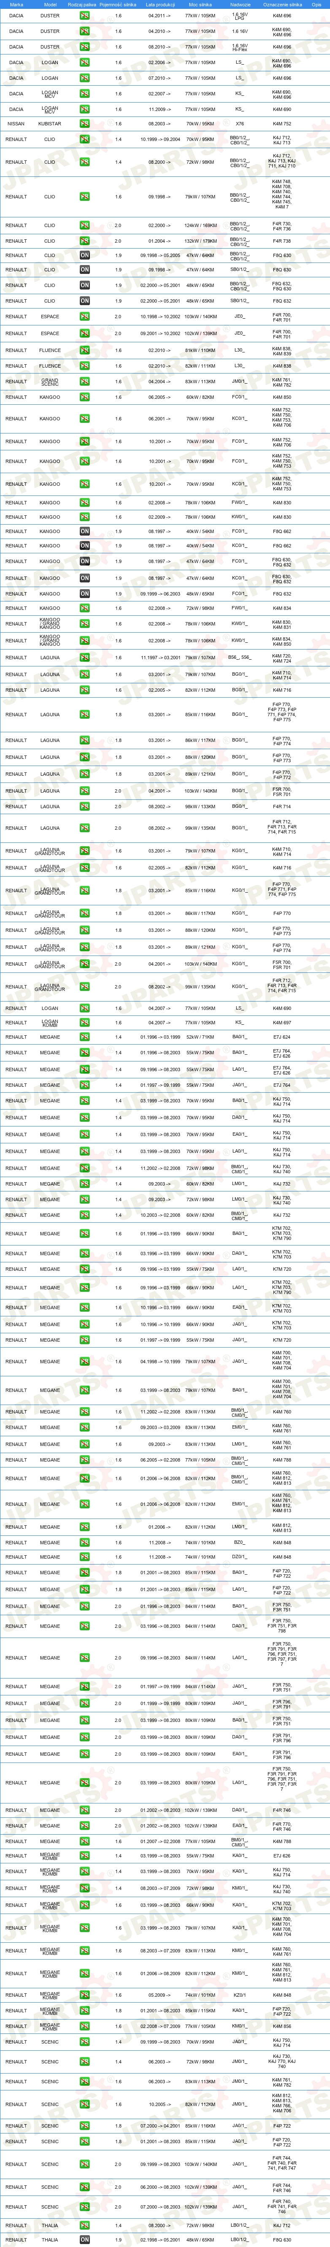Click the diesel ON icon in the THALIA 1.9 row

[x=85, y=2239]
